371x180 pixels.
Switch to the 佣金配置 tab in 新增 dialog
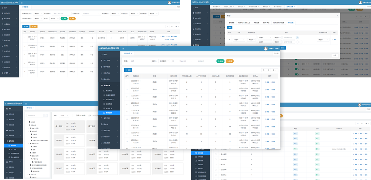point(256,23)
